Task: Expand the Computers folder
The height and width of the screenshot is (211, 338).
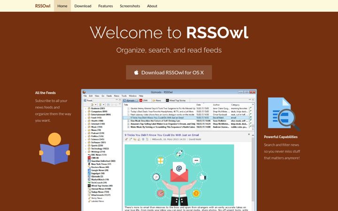Action: [85, 112]
